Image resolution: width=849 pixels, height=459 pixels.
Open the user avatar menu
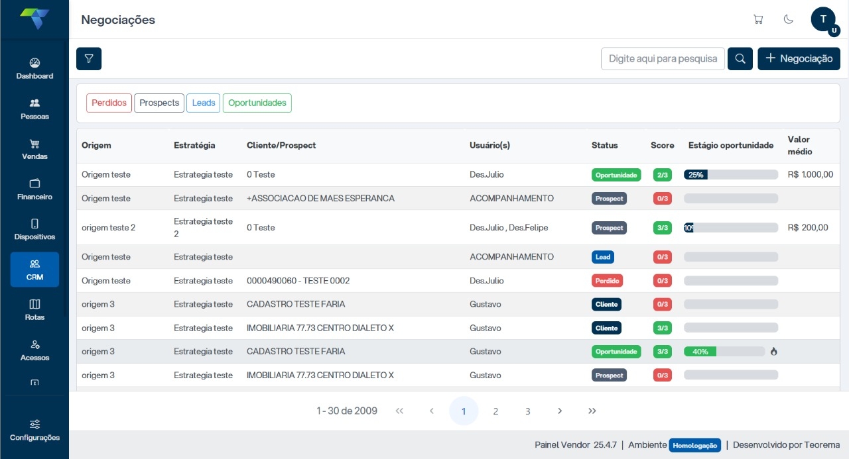pyautogui.click(x=823, y=19)
